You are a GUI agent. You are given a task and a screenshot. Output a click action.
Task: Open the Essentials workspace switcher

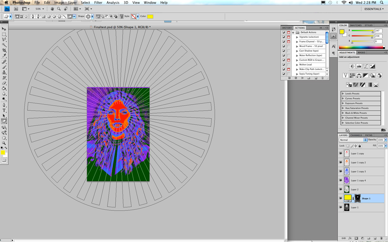point(374,9)
